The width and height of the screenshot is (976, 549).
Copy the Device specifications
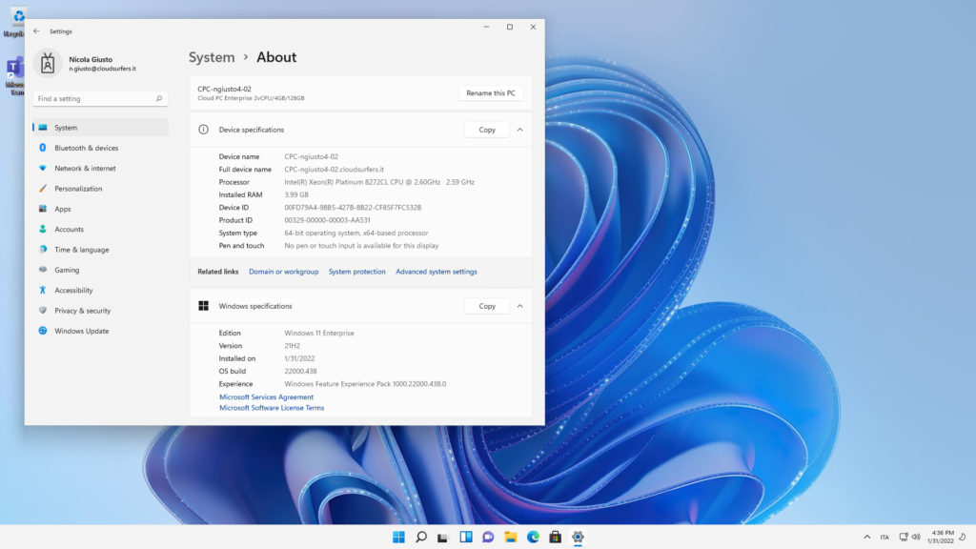487,130
